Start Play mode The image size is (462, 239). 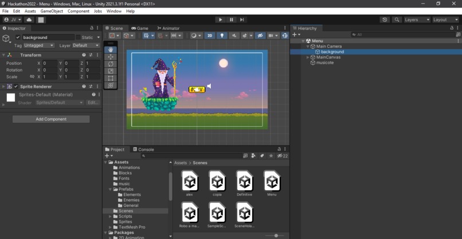[x=220, y=19]
